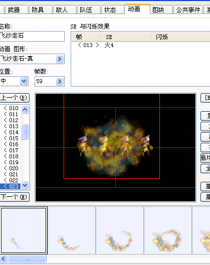
Task: Select frame 013 in frame list
Action: click(x=11, y=126)
